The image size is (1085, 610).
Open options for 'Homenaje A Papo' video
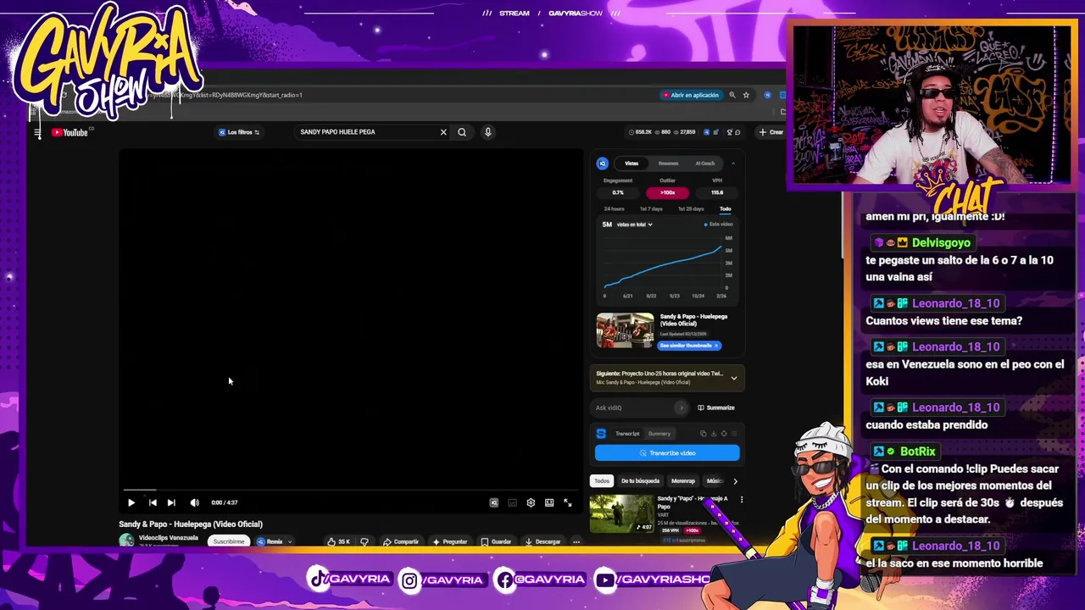tap(741, 500)
